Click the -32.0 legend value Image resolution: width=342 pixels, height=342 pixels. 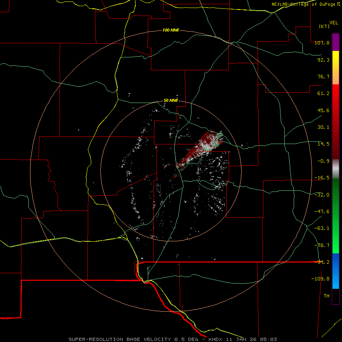coord(322,195)
